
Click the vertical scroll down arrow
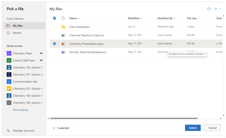(224, 115)
